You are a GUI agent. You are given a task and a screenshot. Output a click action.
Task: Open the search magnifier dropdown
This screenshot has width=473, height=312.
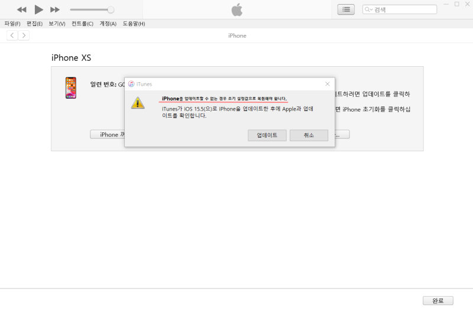[x=368, y=9]
